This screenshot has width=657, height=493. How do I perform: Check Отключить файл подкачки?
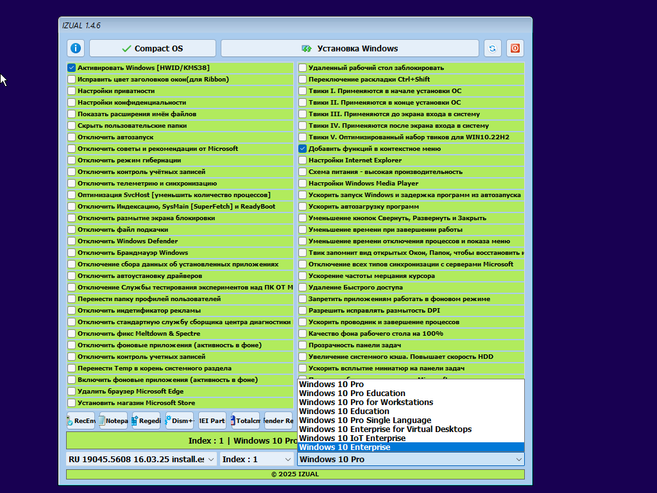tap(72, 229)
